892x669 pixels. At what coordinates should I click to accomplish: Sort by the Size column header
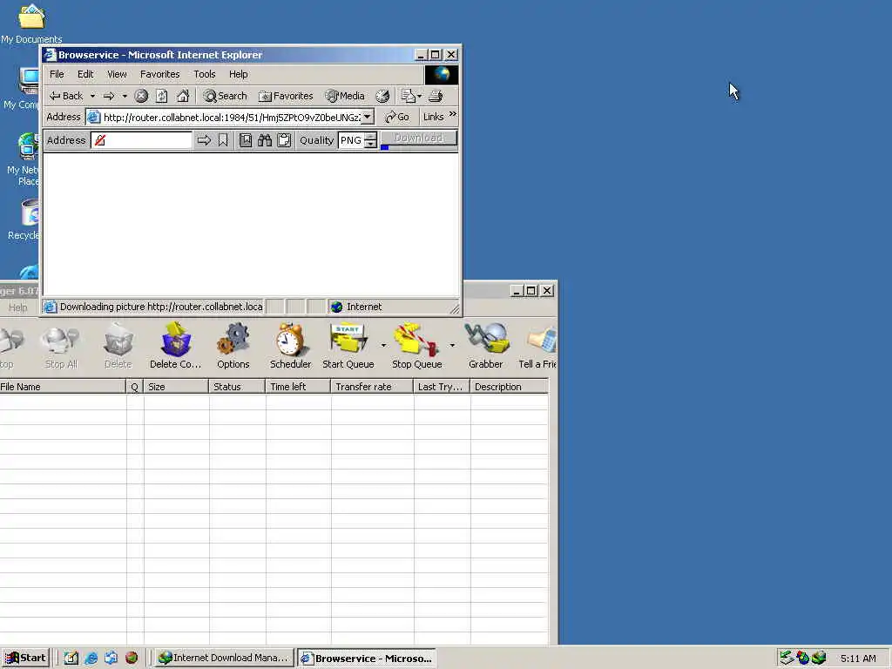pos(176,386)
